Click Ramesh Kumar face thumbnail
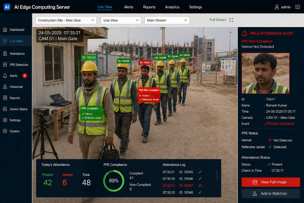The height and width of the screenshot is (203, 304). click(265, 73)
